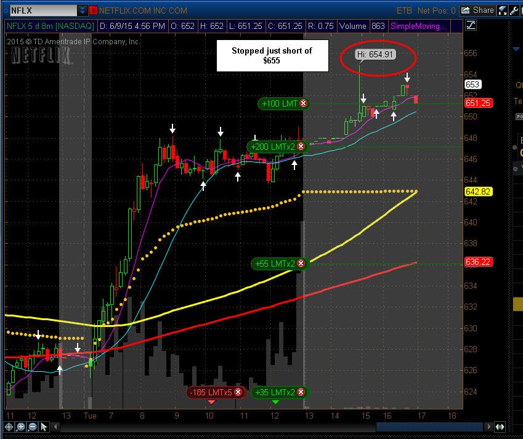This screenshot has width=523, height=439.
Task: Select the +200 LMTx2 order bubble
Action: (278, 147)
